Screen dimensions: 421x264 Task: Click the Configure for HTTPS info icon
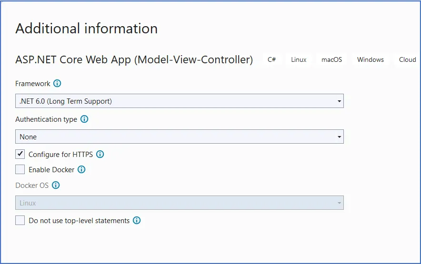tap(100, 154)
